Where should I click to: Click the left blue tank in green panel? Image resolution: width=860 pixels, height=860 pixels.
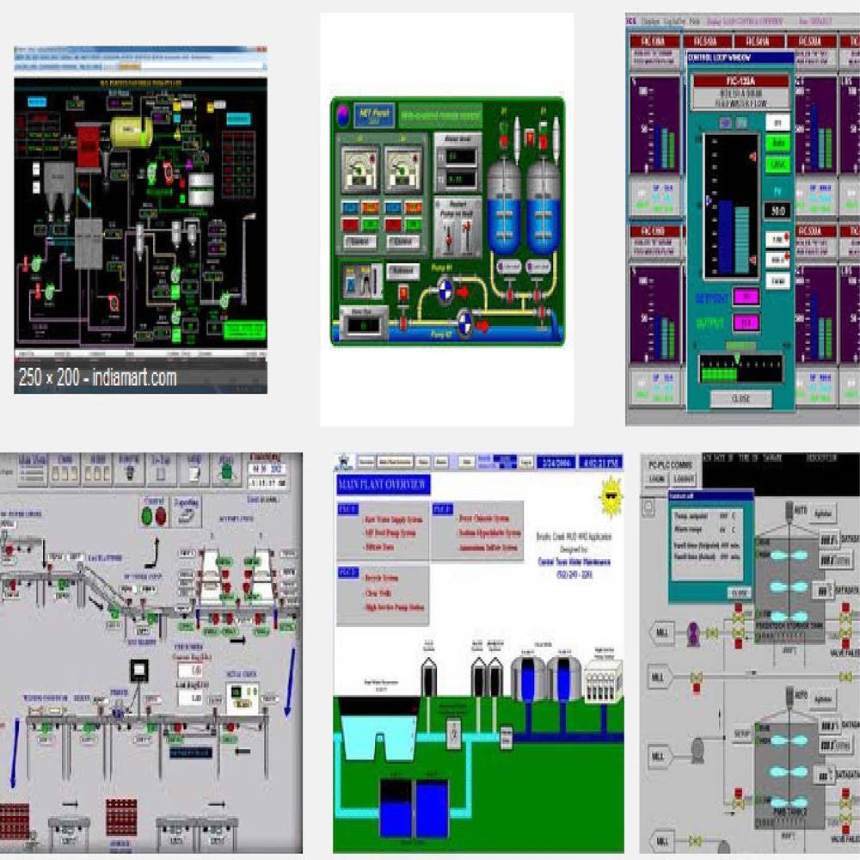[x=503, y=207]
